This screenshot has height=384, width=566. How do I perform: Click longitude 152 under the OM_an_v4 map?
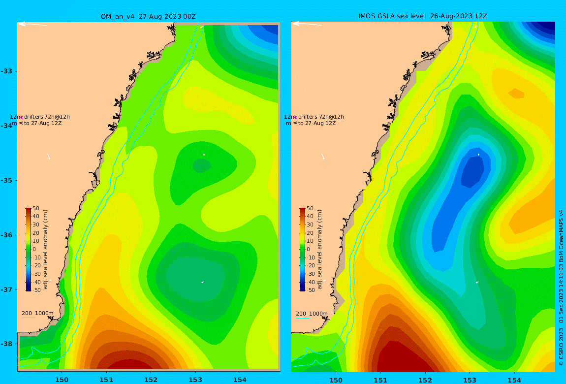(151, 380)
